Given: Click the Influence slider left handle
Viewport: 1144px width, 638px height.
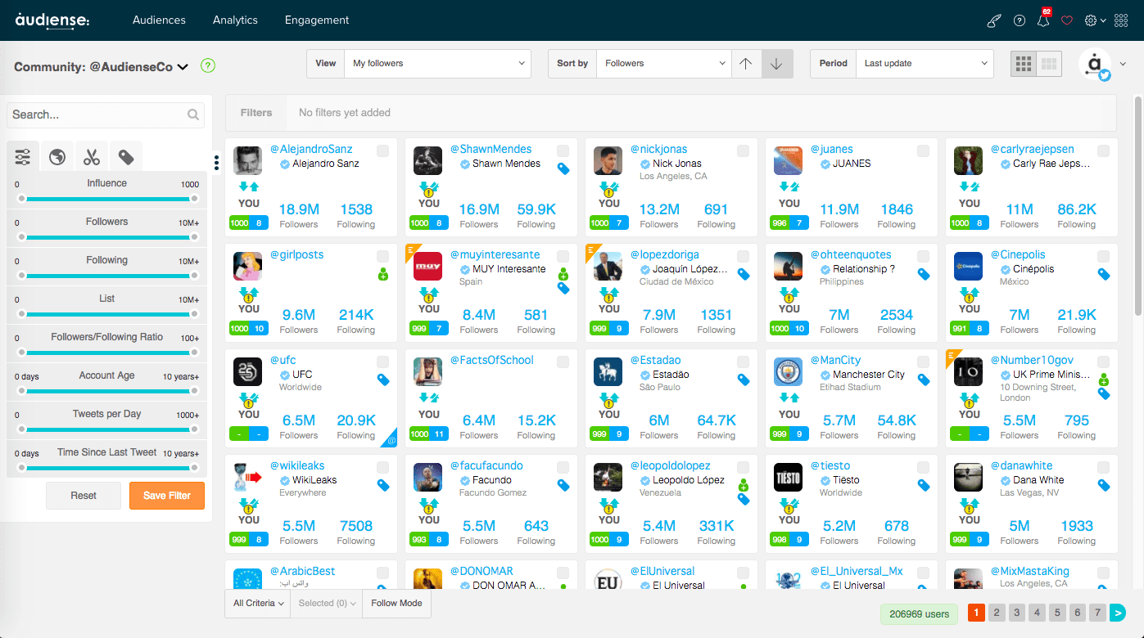Looking at the screenshot, I should (22, 199).
